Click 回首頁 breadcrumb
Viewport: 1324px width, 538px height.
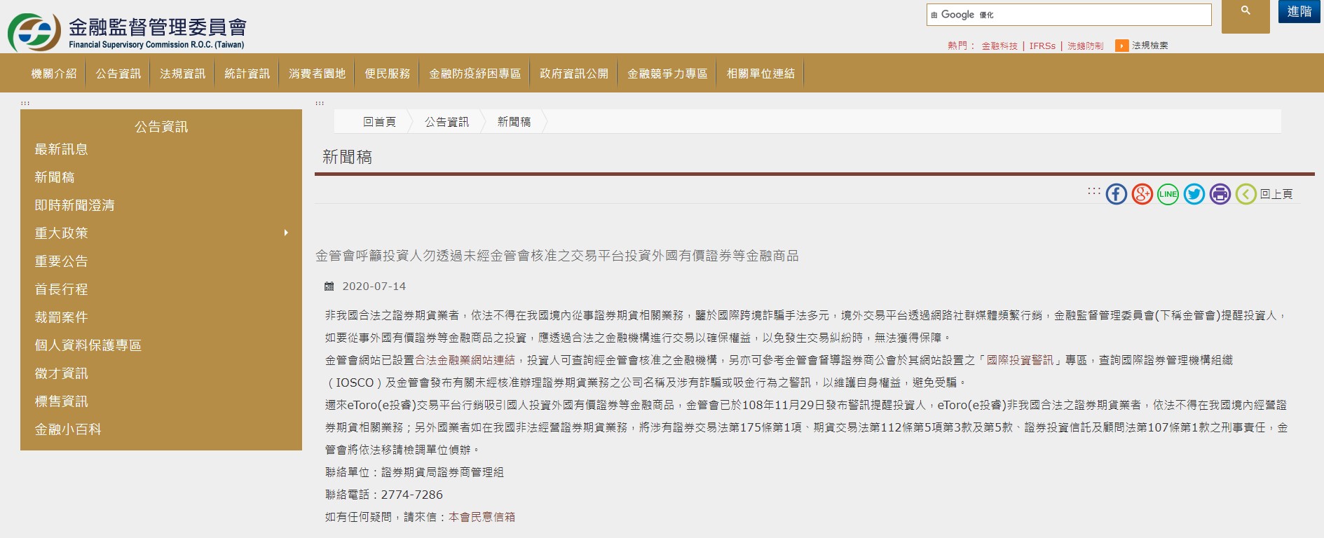coord(379,122)
